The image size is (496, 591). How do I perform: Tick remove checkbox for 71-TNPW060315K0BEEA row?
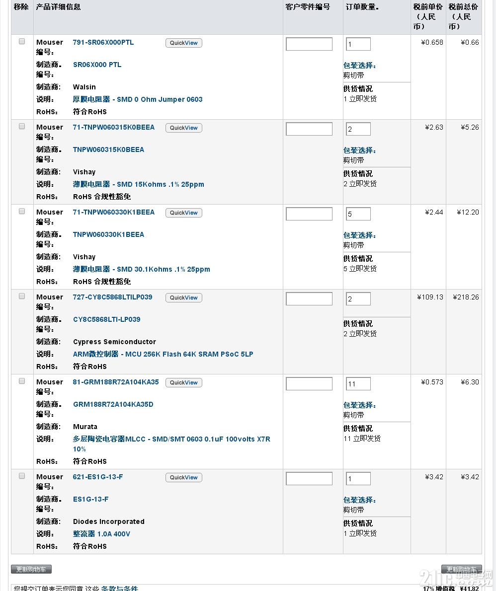tap(22, 126)
